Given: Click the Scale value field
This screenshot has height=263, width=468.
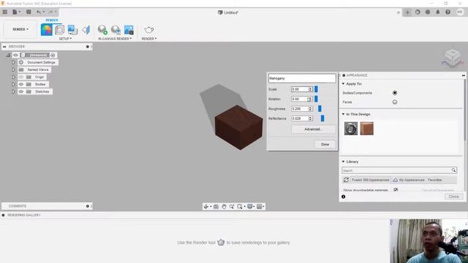Looking at the screenshot, I should point(299,89).
